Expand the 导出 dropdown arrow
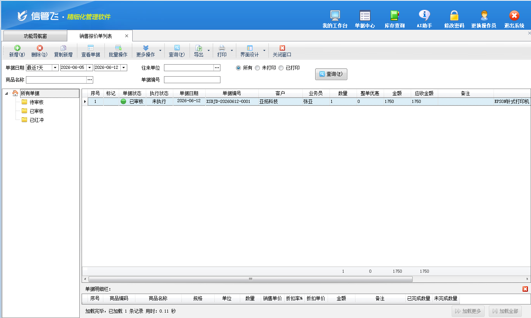This screenshot has height=318, width=531. click(x=209, y=51)
